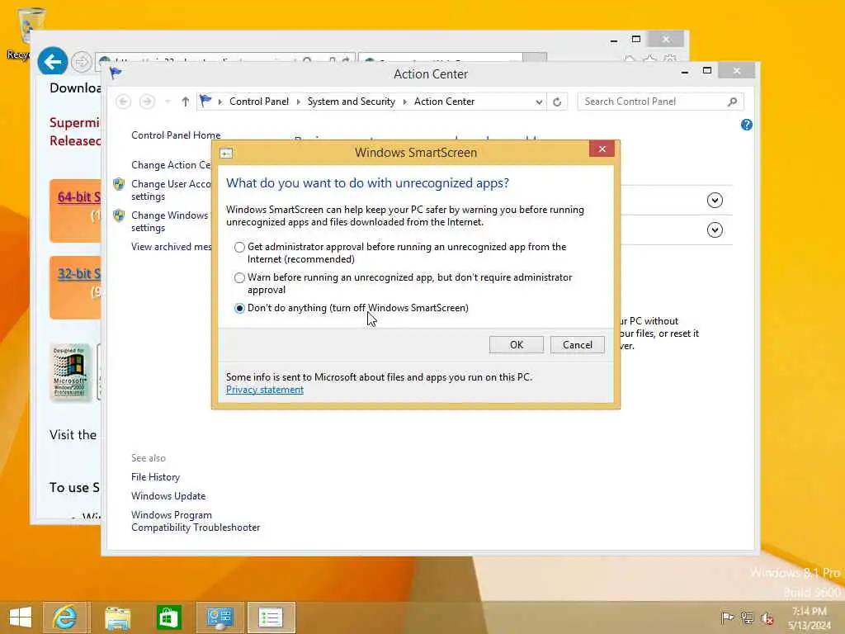Viewport: 845px width, 634px height.
Task: Select 'Get administrator approval' radio option
Action: pyautogui.click(x=239, y=247)
